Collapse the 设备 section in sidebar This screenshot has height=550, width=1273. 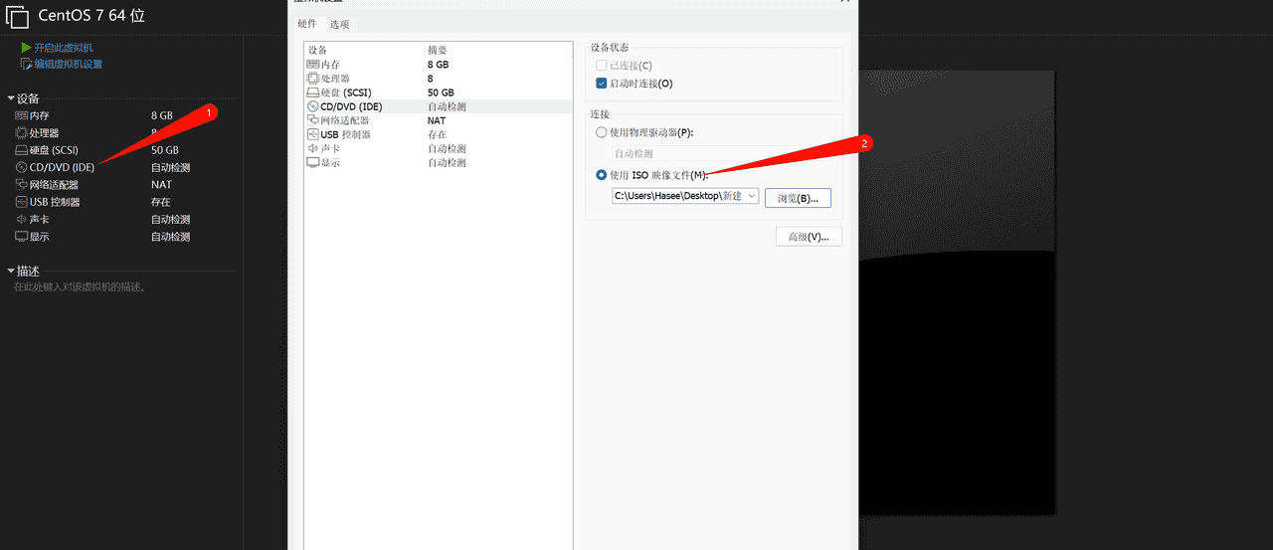11,98
